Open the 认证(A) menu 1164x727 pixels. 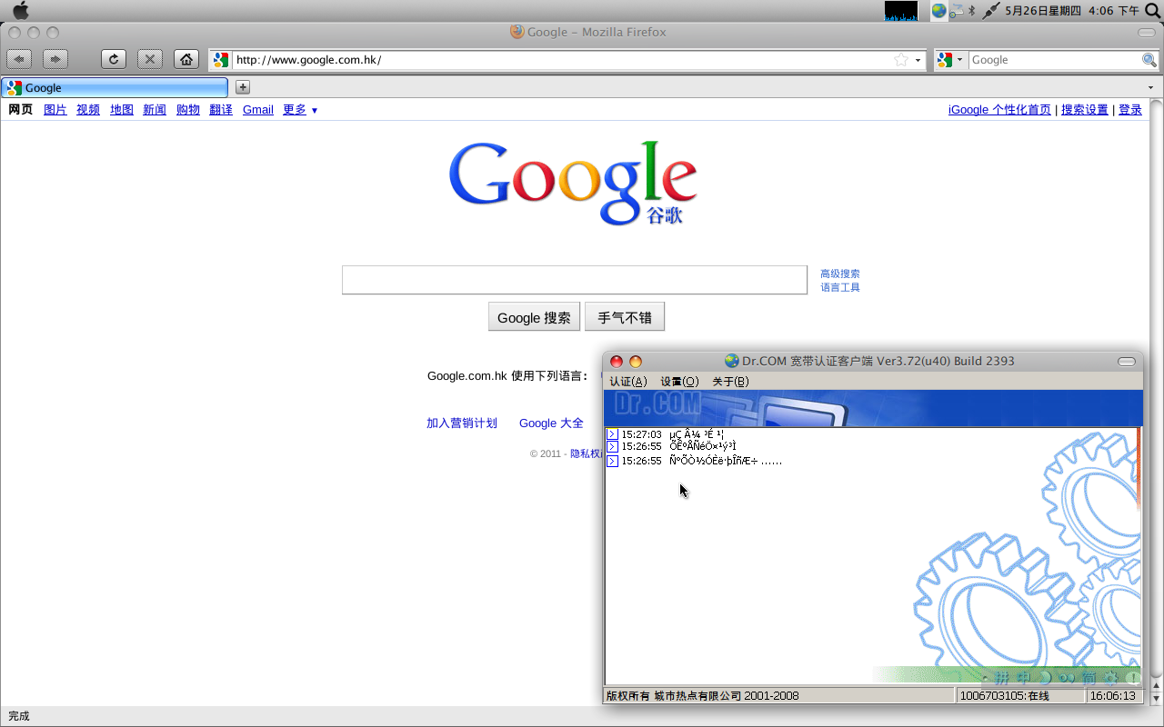point(628,382)
